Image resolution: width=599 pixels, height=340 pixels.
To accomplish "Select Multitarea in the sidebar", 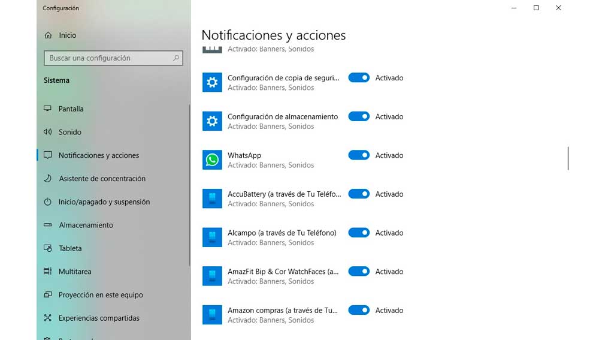I will (75, 272).
